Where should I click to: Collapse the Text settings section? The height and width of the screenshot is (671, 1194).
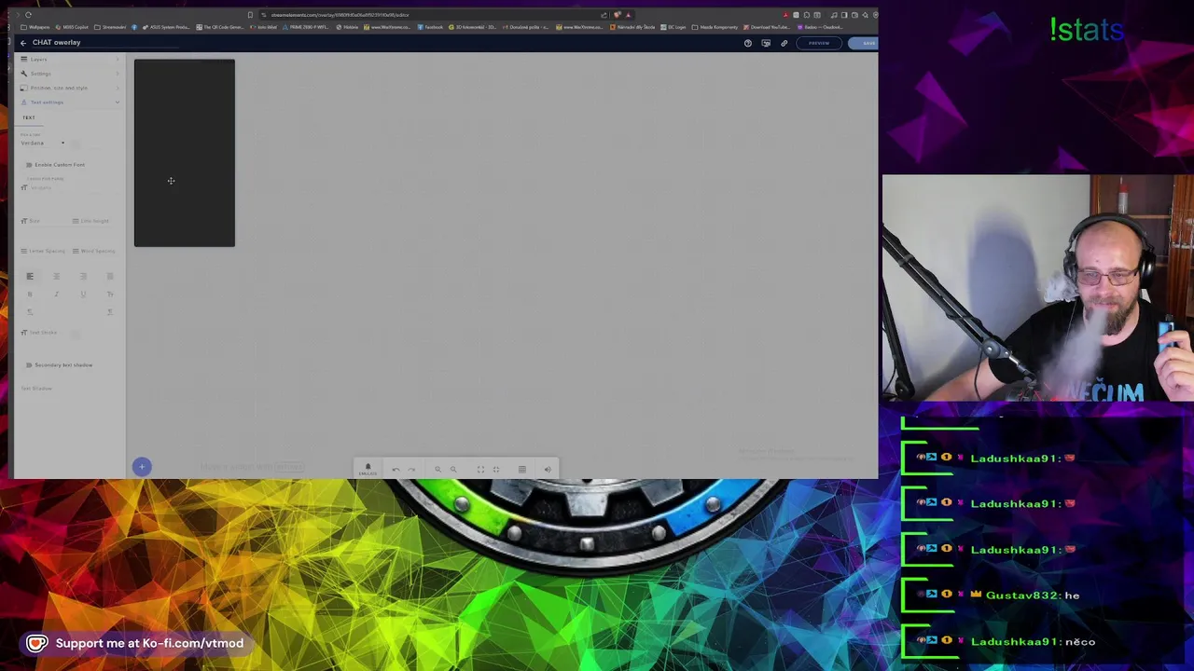70,103
